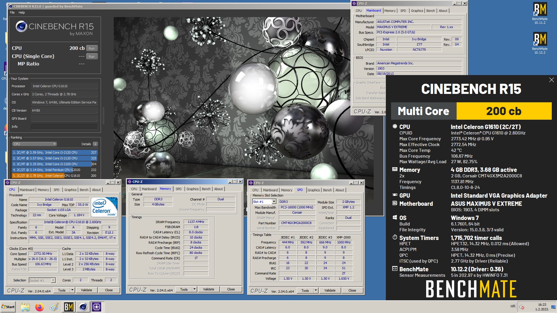Viewport: 557px width, 313px height.
Task: Run the CPU Single Core test
Action: [x=92, y=57]
